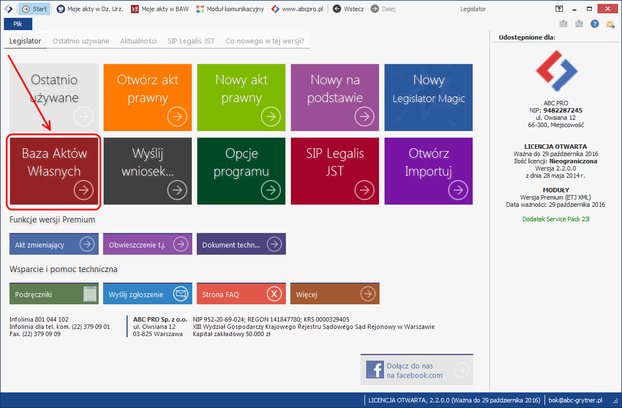Open the Dokument techn... premium button
The height and width of the screenshot is (408, 622).
pyautogui.click(x=241, y=244)
